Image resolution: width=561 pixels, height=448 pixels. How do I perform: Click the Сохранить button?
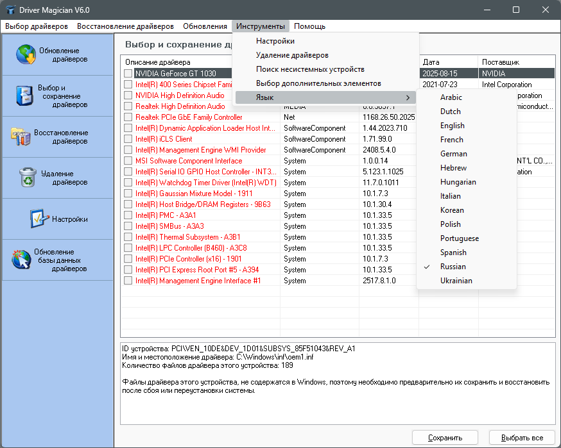445,438
